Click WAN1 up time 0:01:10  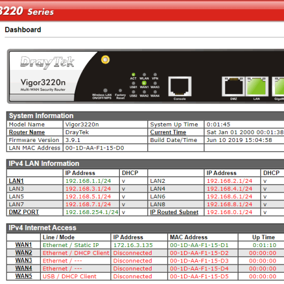(x=265, y=245)
